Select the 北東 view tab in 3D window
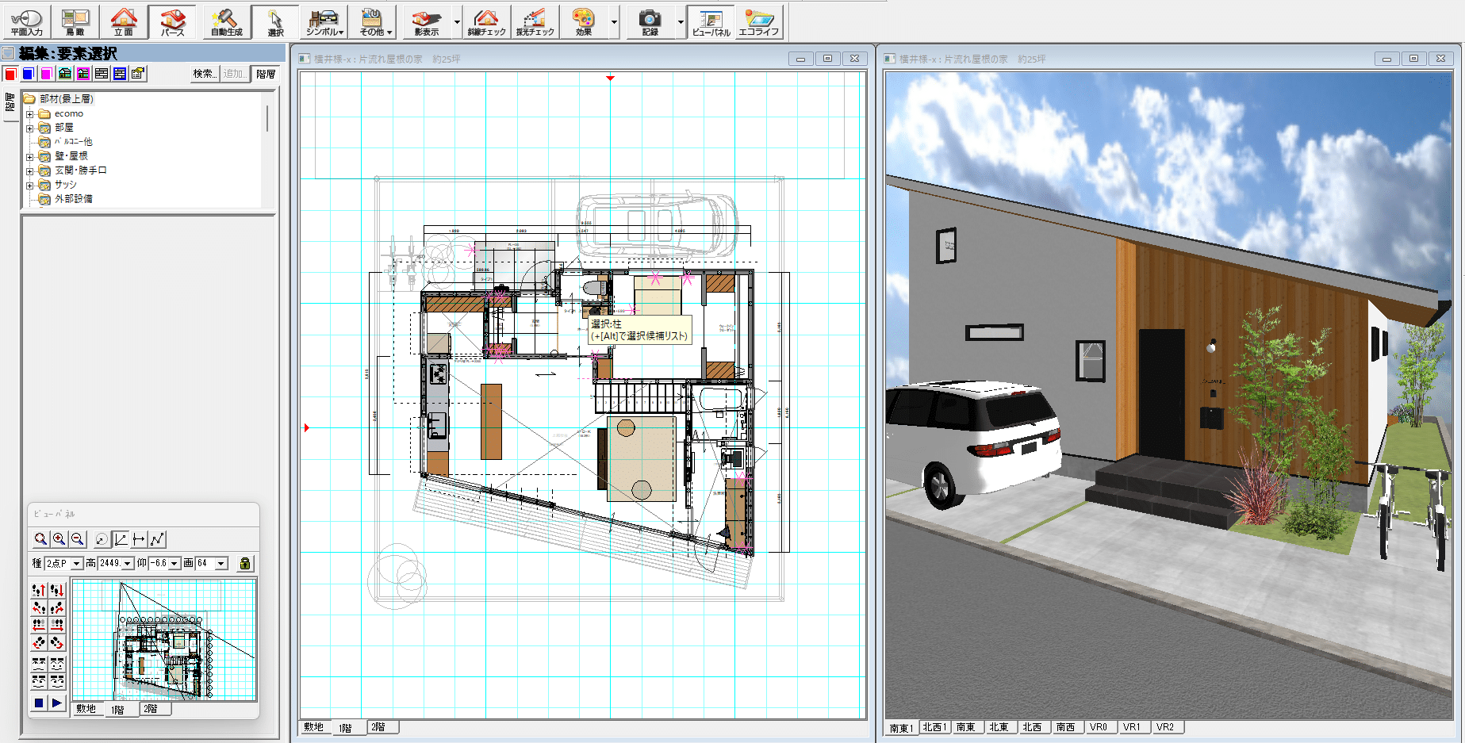Screen dimensions: 1465x743 pos(999,727)
